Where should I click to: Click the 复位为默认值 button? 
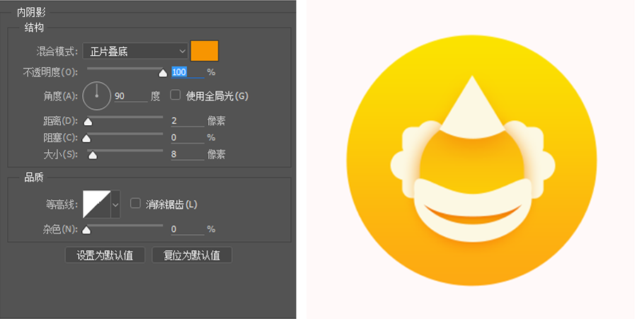tap(192, 255)
